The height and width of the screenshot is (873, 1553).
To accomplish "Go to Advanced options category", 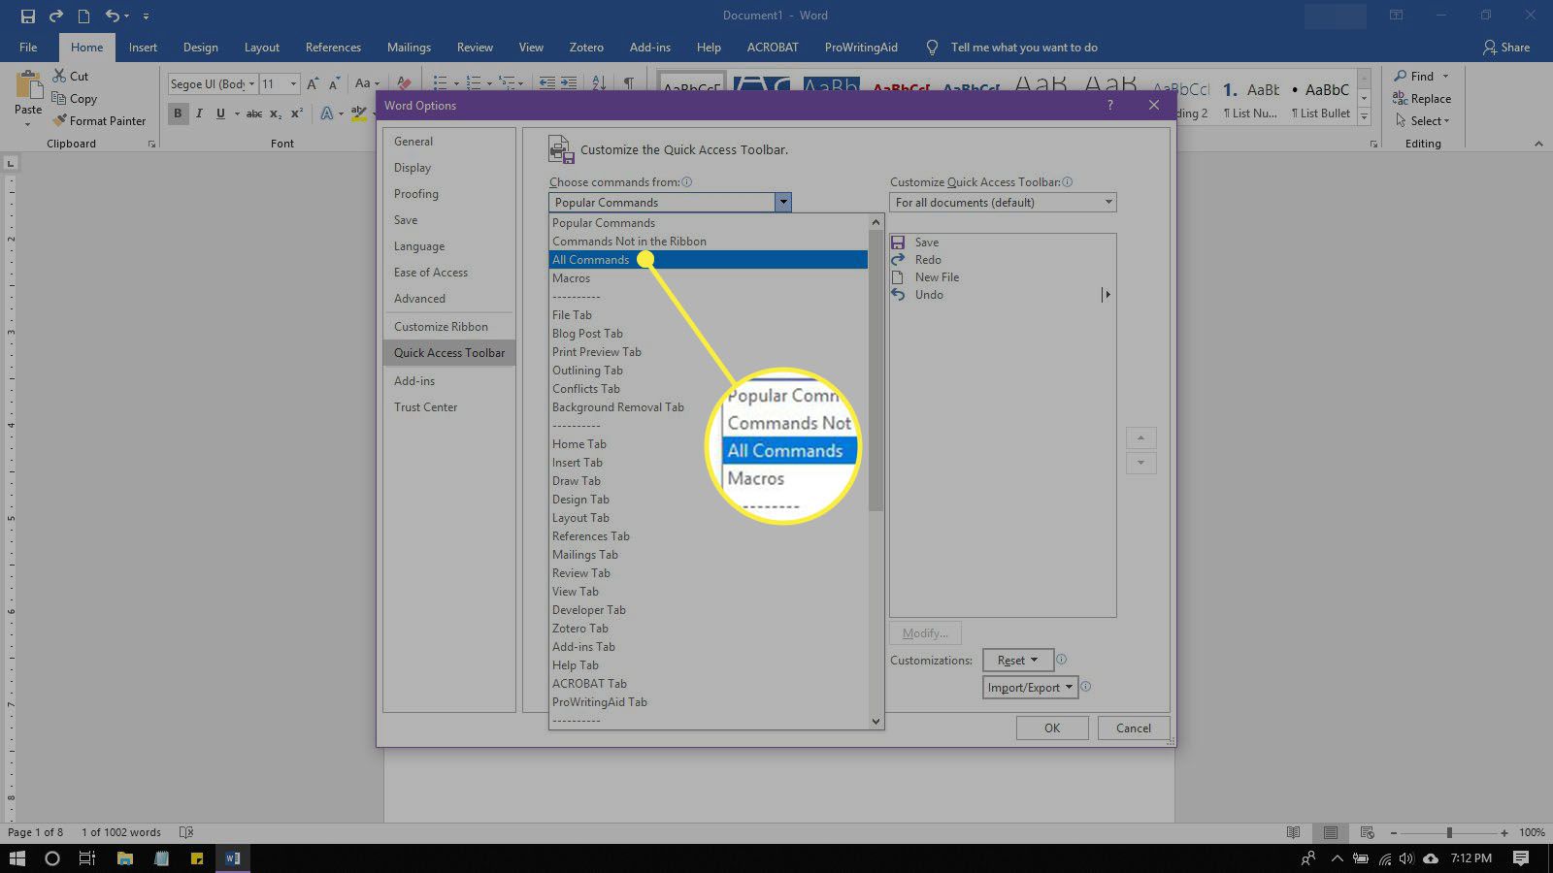I will 448,298.
